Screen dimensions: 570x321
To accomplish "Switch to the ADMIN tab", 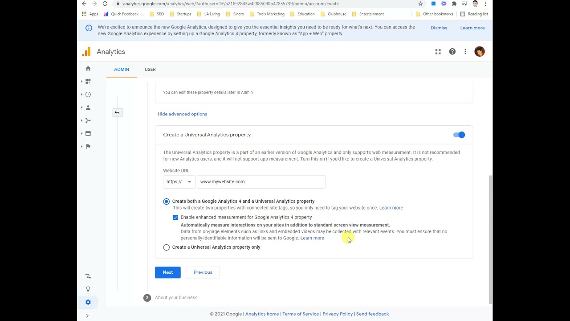I will pos(122,70).
